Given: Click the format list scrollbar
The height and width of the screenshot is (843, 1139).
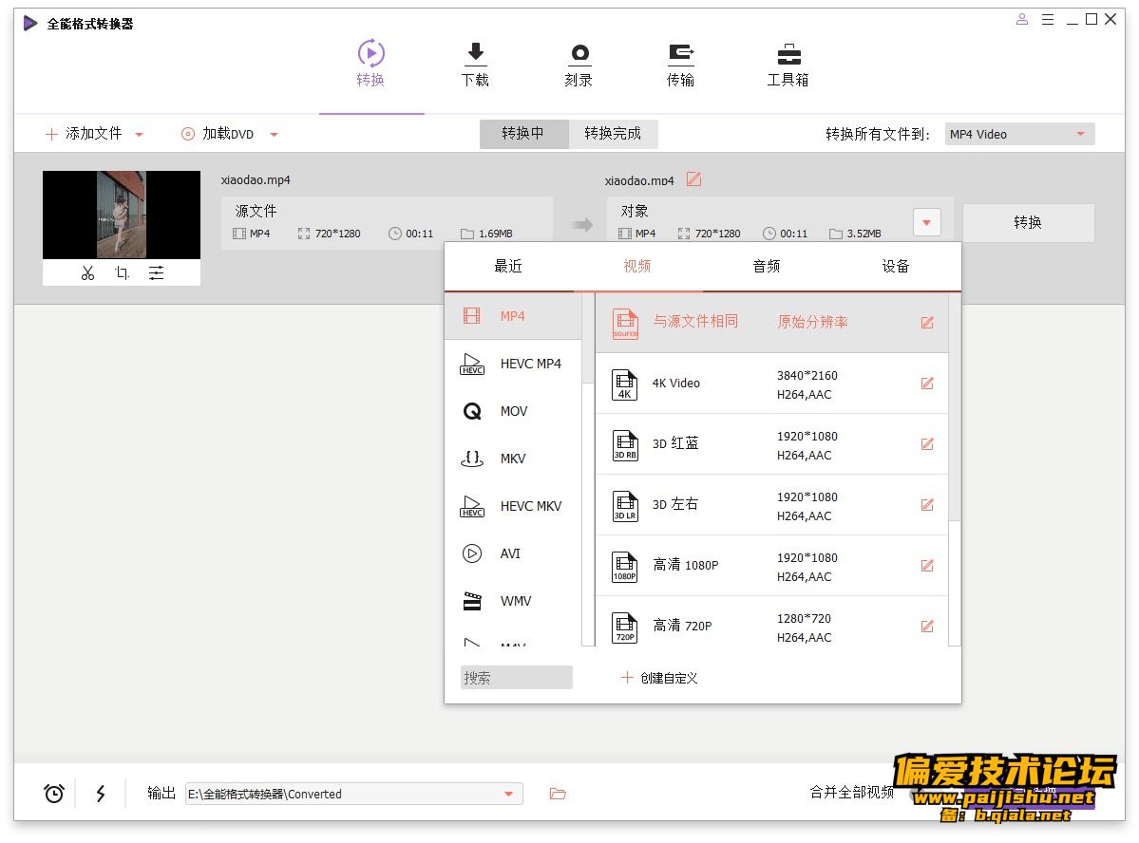Looking at the screenshot, I should click(x=588, y=338).
